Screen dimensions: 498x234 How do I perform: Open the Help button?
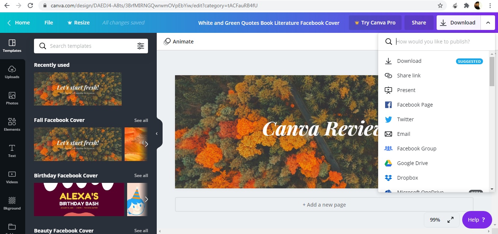coord(477,220)
